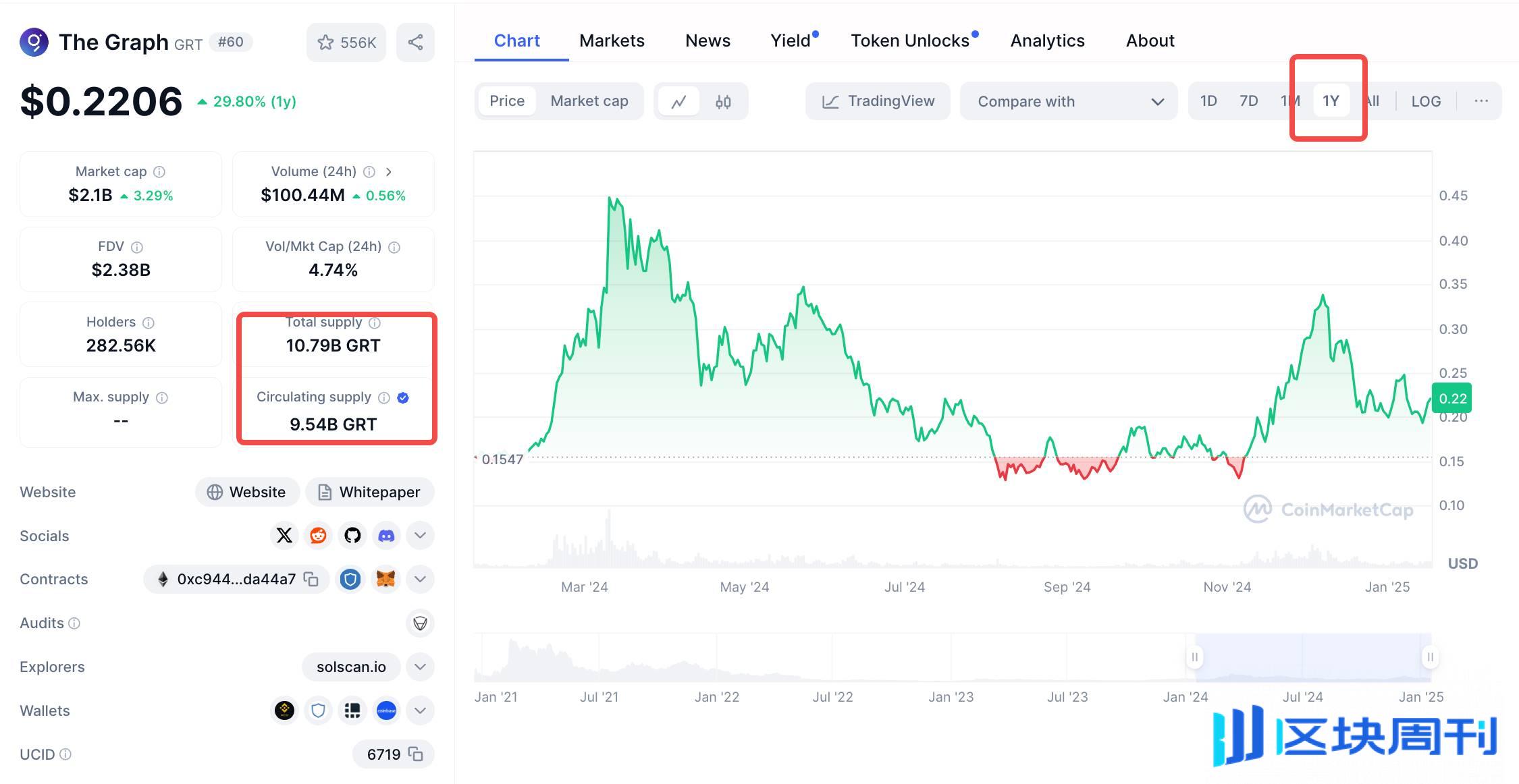Viewport: 1519px width, 784px height.
Task: Expand the Contracts list chevron
Action: (x=420, y=579)
